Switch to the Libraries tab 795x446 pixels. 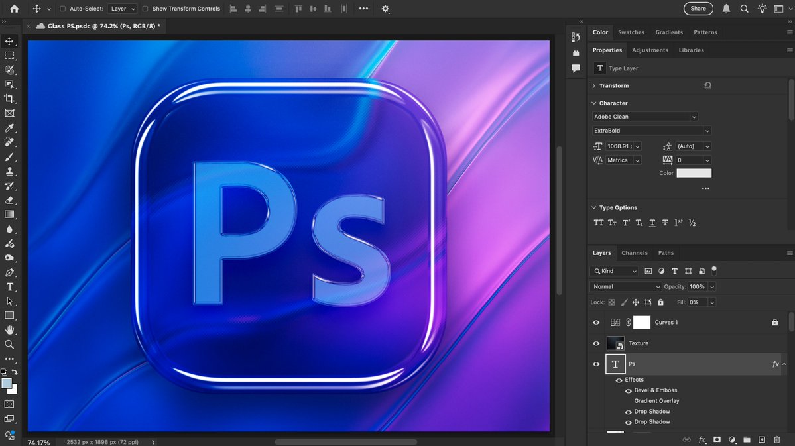point(691,50)
